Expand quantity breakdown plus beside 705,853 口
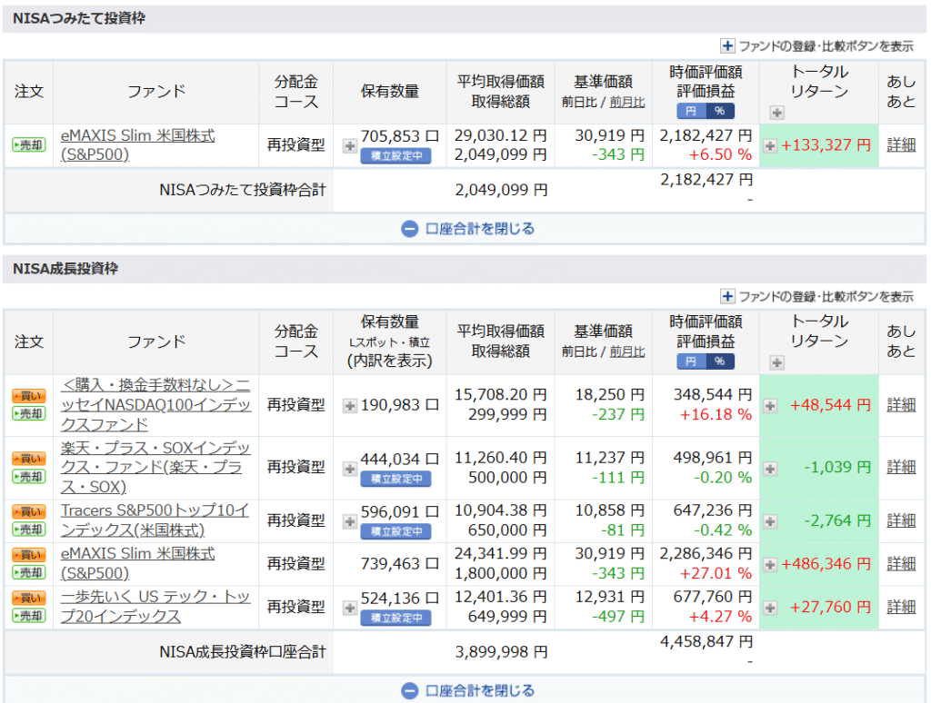Image resolution: width=931 pixels, height=703 pixels. click(350, 146)
